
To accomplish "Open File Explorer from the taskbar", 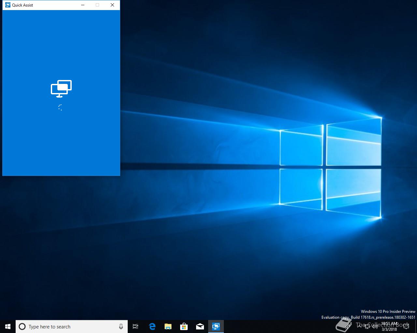I will pos(168,326).
